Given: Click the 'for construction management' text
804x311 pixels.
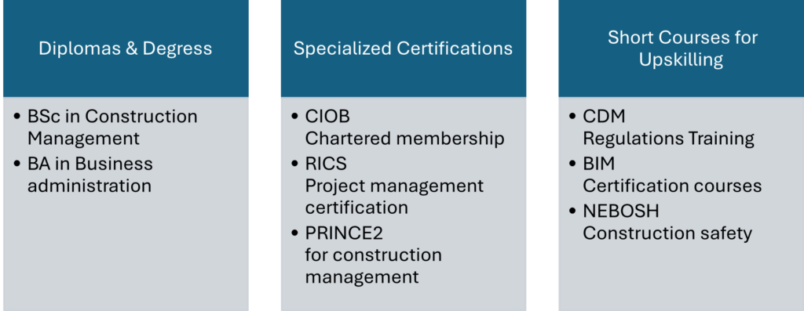Looking at the screenshot, I should tap(373, 266).
